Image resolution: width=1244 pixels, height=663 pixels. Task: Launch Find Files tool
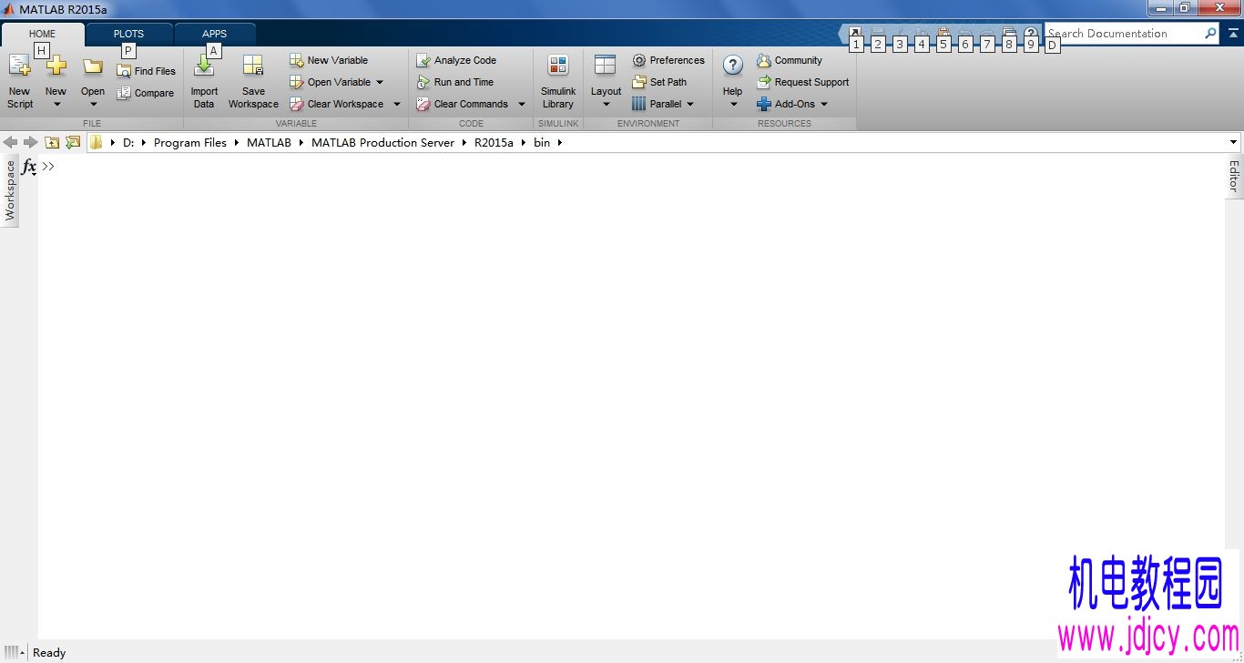tap(146, 71)
